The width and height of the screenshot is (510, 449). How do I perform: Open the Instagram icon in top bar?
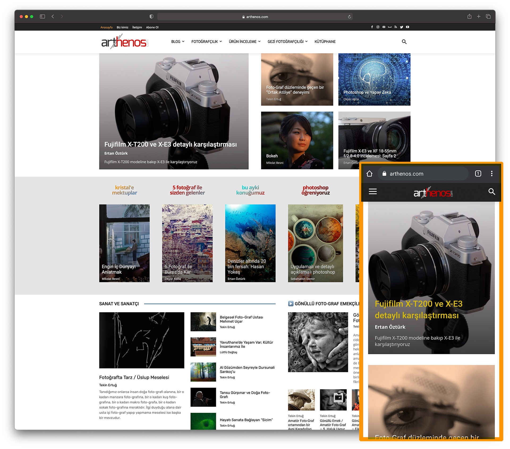click(378, 27)
